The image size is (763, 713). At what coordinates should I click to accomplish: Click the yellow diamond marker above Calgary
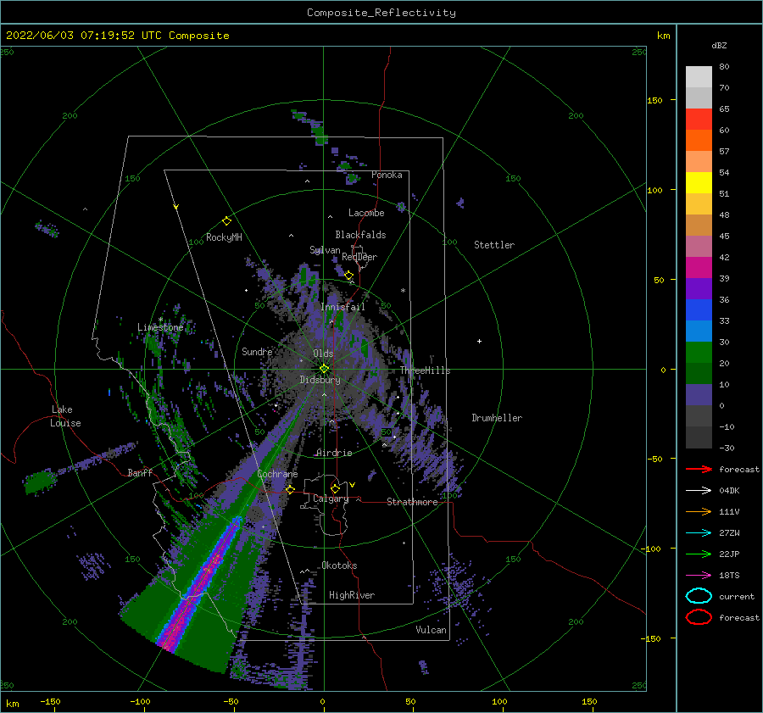click(335, 488)
